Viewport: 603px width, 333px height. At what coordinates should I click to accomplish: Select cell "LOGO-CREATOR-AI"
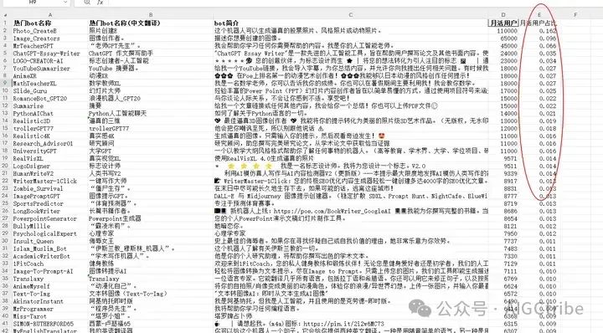point(38,61)
